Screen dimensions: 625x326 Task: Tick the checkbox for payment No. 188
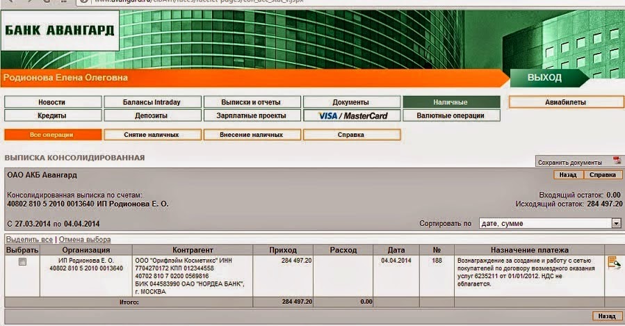tap(23, 262)
